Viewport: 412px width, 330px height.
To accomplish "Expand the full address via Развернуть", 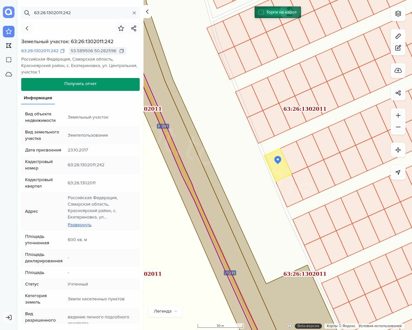I will [x=80, y=225].
